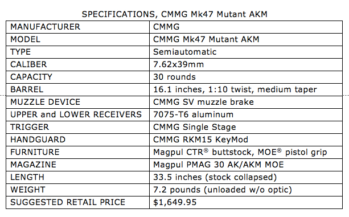Click the 7075-T6 aluminum value
Image resolution: width=349 pixels, height=217 pixels.
[193, 114]
